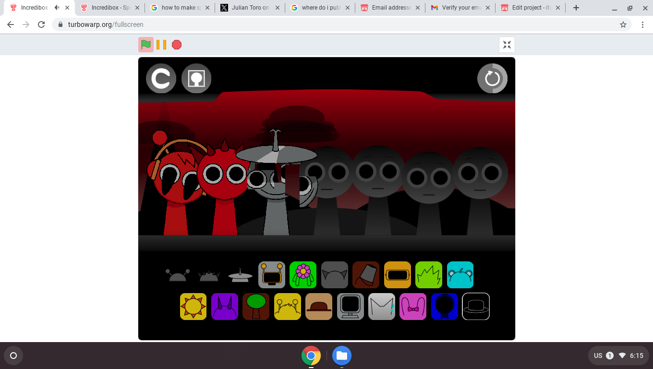
Task: Pick the gray robot icon with orange antennae
Action: click(x=272, y=275)
